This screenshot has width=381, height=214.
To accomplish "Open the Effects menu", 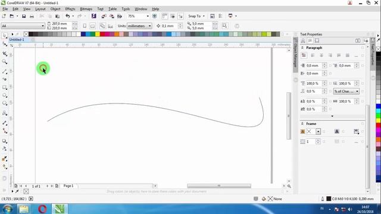I will tap(70, 9).
